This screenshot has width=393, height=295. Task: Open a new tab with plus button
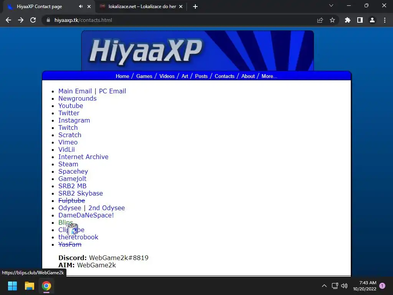click(x=195, y=7)
